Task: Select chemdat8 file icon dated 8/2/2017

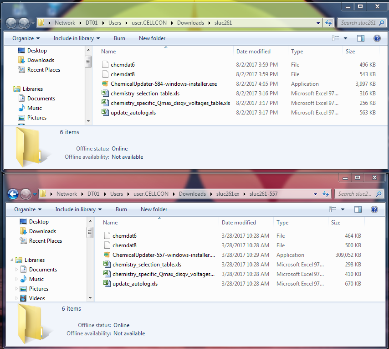Action: [x=105, y=74]
